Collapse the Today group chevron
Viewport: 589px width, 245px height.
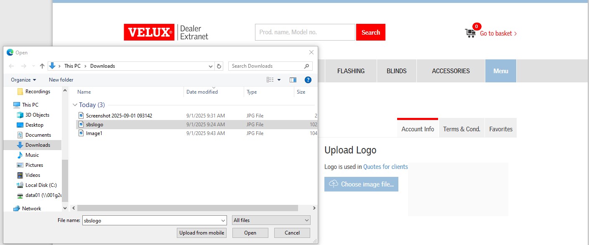pyautogui.click(x=75, y=105)
